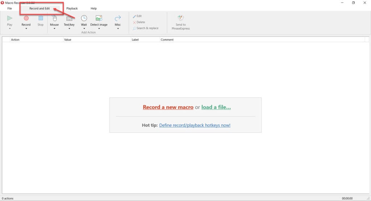This screenshot has height=201, width=371.
Task: Click the Record a new macro link
Action: tap(168, 107)
